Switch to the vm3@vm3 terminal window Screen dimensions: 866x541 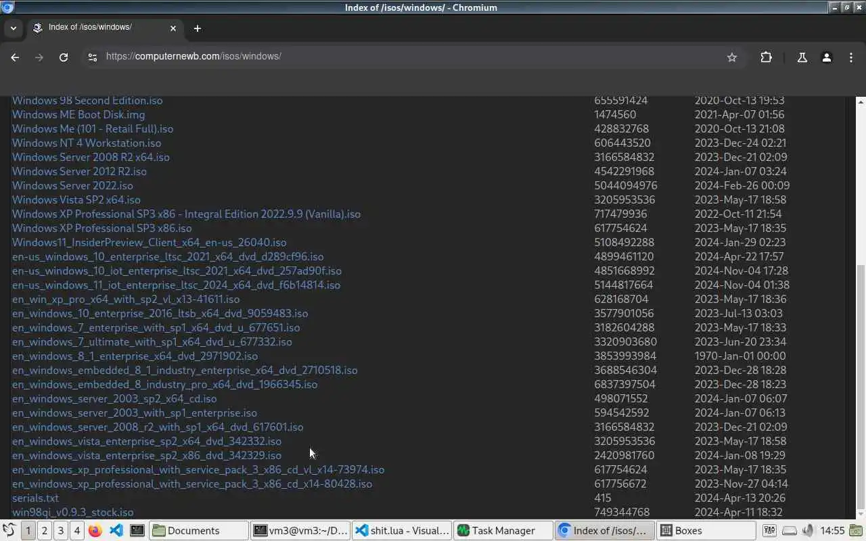pos(300,531)
